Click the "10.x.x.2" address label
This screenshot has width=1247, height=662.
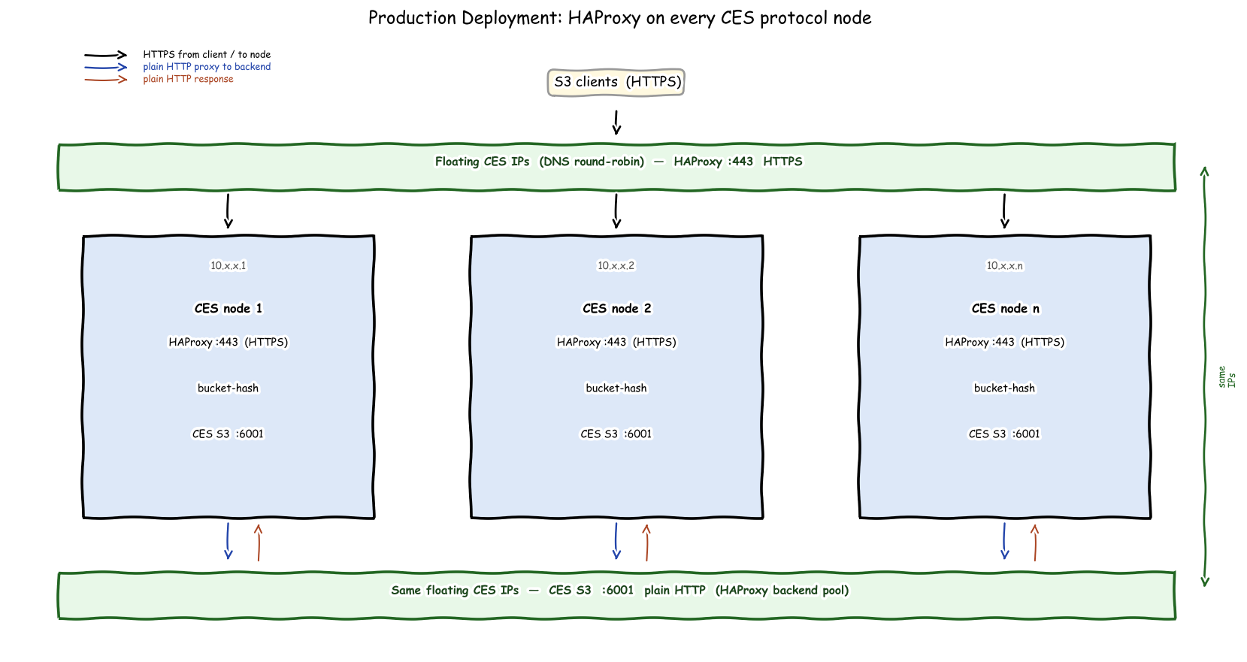(x=616, y=265)
